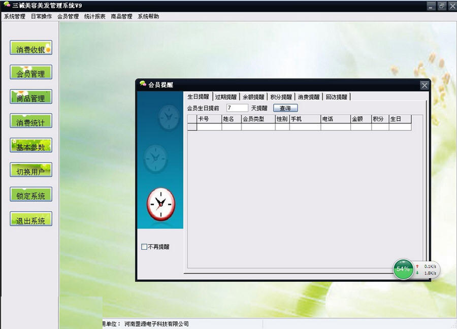This screenshot has width=457, height=329.
Task: Enable the 不再提醒 checkbox
Action: coord(144,247)
